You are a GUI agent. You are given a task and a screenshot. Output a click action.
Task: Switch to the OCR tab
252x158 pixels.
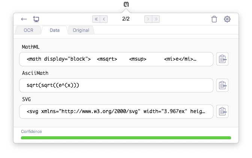pos(28,30)
